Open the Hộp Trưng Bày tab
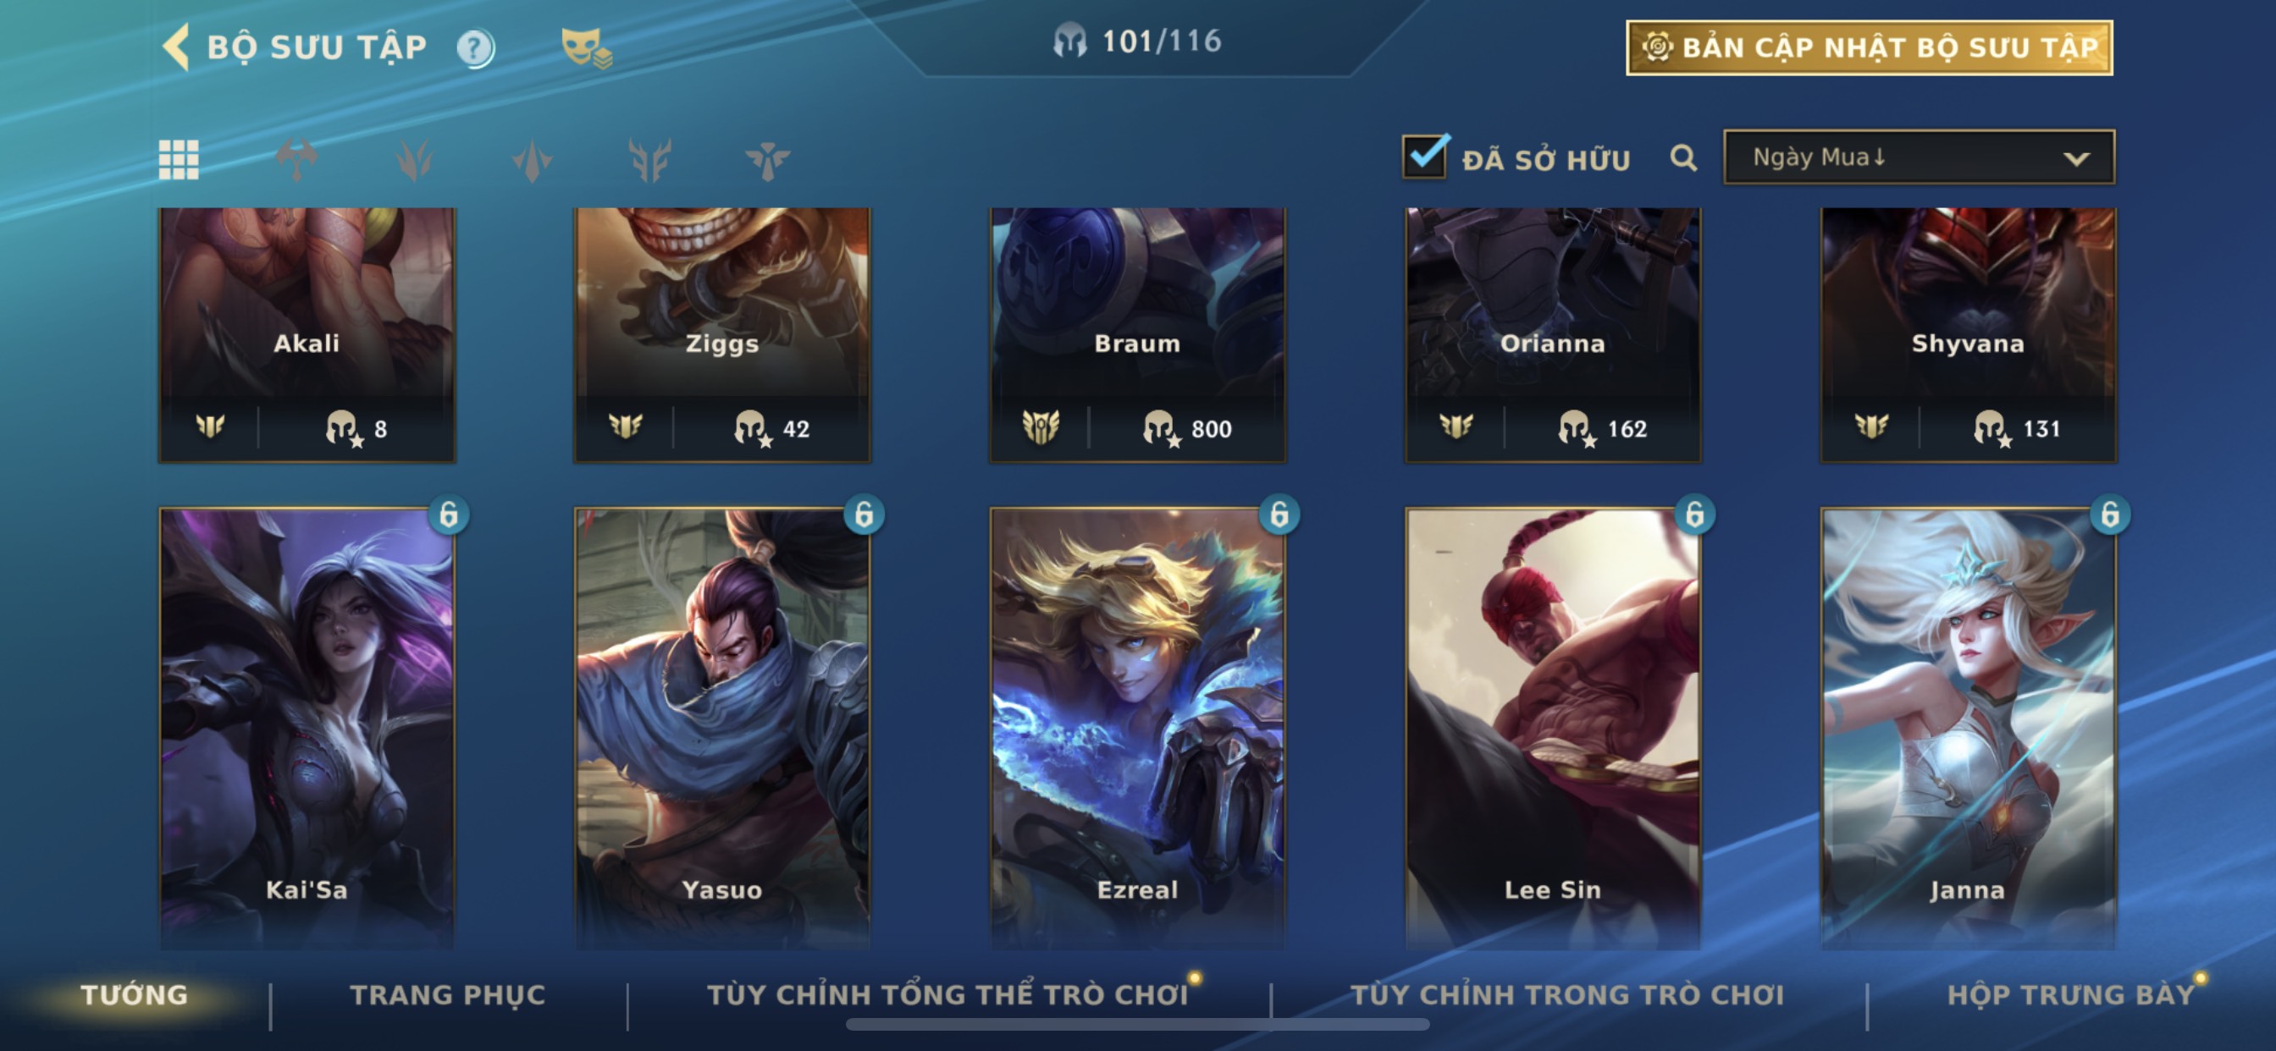This screenshot has height=1051, width=2276. pos(2070,994)
